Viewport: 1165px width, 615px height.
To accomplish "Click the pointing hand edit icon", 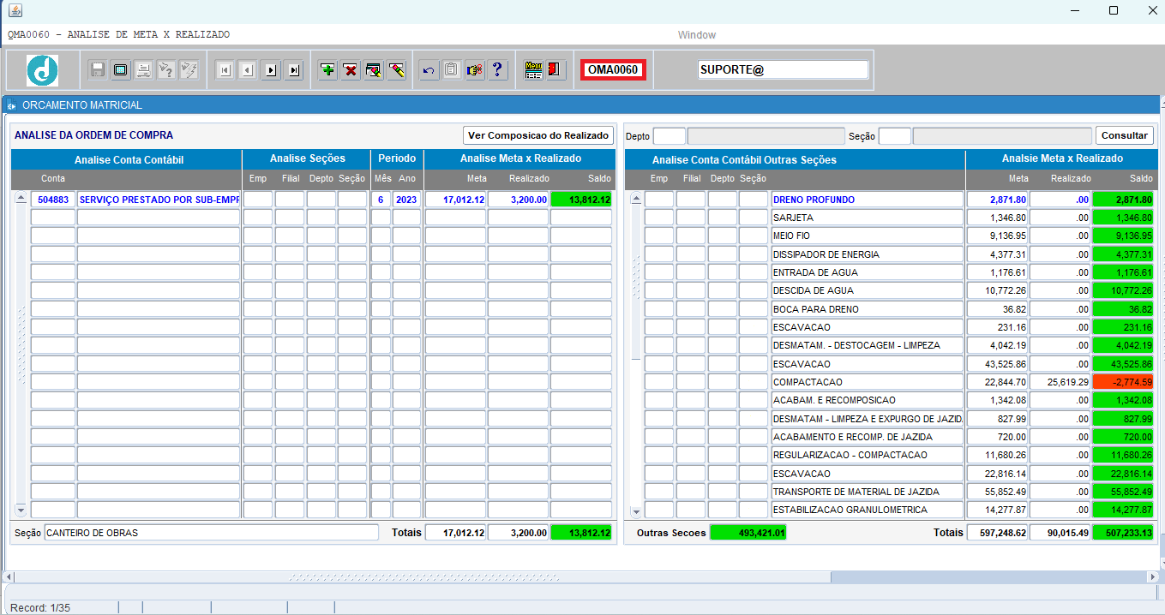I will tap(475, 70).
